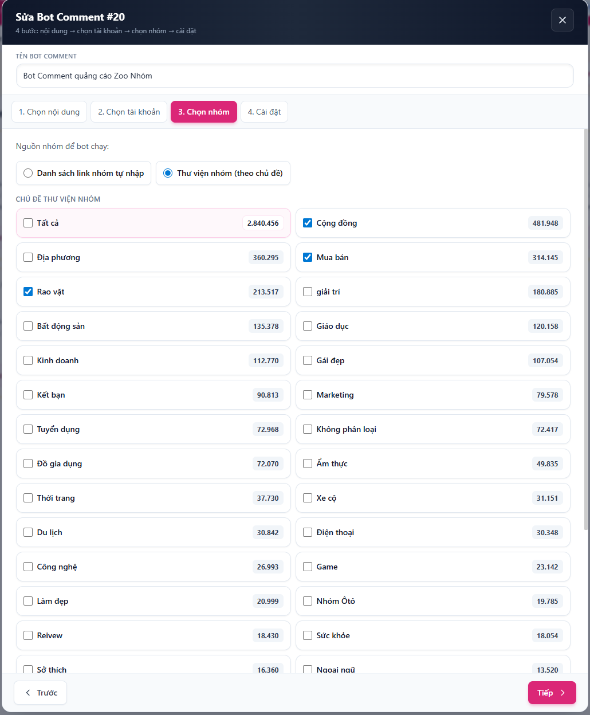This screenshot has width=590, height=715.
Task: Check the Tất cả topic checkbox
Action: point(28,223)
